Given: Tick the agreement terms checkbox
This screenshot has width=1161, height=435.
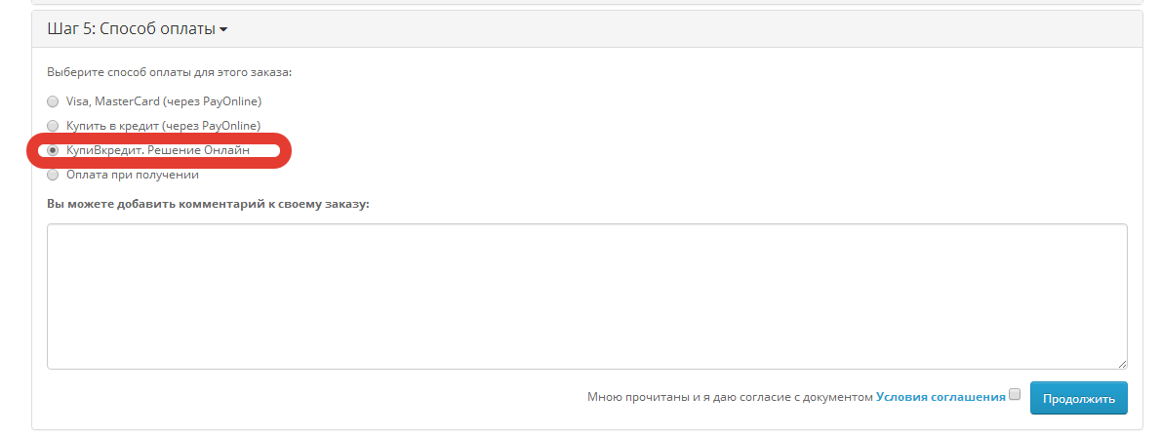Looking at the screenshot, I should coord(1015,394).
